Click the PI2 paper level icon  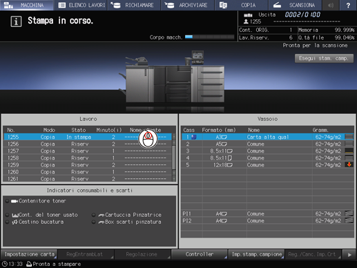pos(349,220)
